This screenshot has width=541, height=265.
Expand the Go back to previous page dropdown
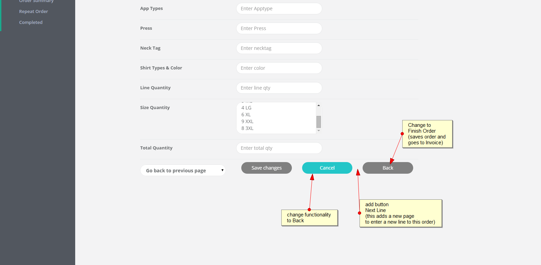(x=183, y=170)
